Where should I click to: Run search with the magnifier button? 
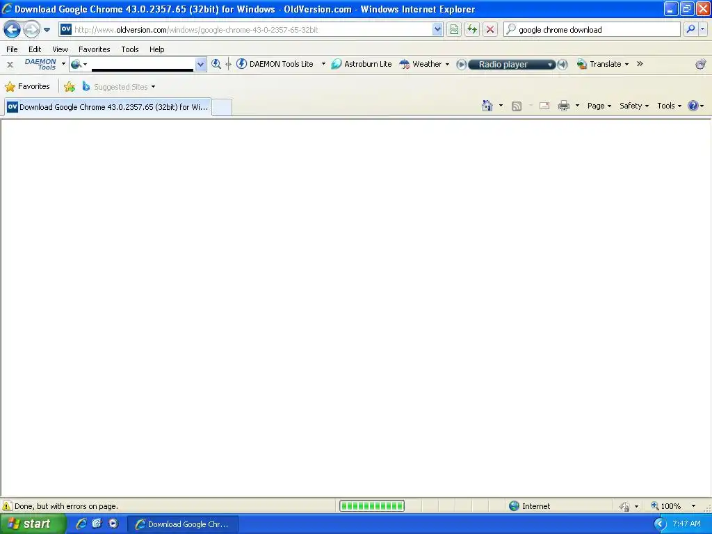690,29
